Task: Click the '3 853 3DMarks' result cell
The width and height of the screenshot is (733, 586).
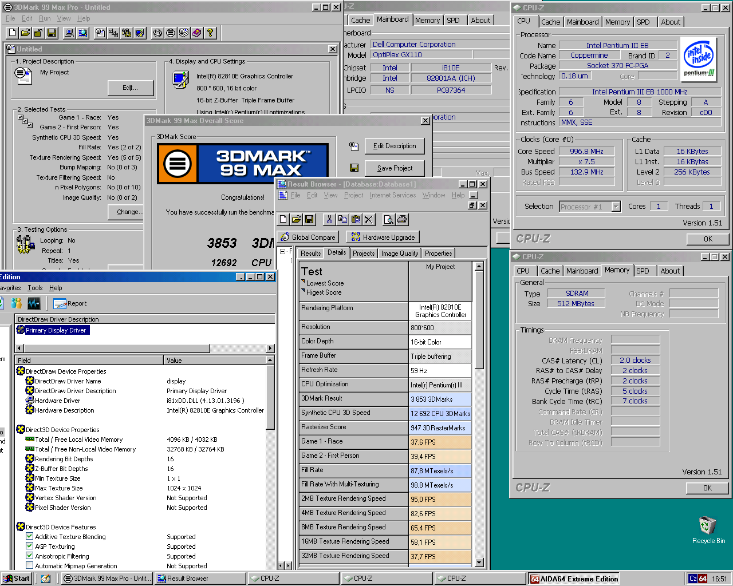Action: click(x=440, y=399)
